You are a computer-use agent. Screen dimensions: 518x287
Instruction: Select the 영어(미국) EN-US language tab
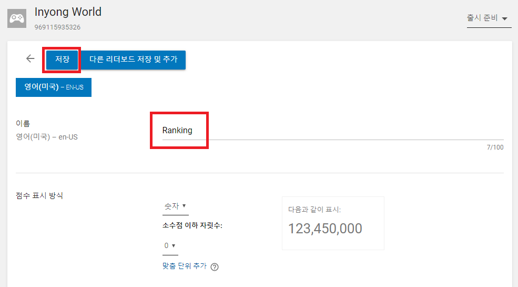point(54,87)
